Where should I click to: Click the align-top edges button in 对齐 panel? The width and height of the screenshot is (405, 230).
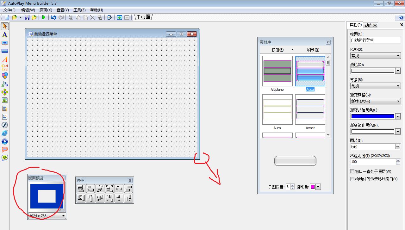pyautogui.click(x=90, y=198)
